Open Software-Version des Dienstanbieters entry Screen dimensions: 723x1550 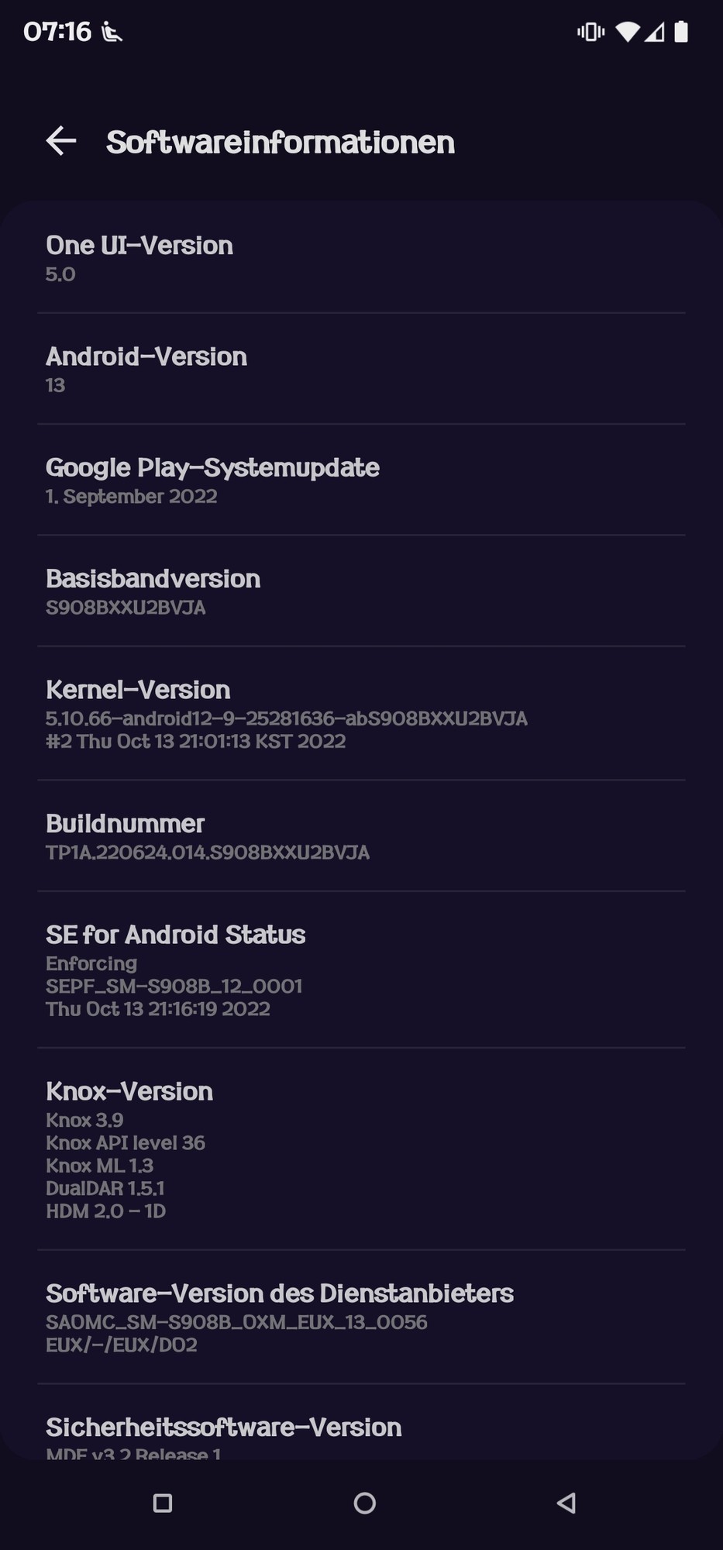click(x=361, y=1317)
